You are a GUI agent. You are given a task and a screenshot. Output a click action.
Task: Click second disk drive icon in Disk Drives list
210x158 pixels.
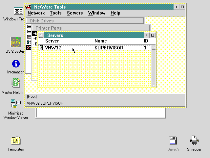pos(29,32)
